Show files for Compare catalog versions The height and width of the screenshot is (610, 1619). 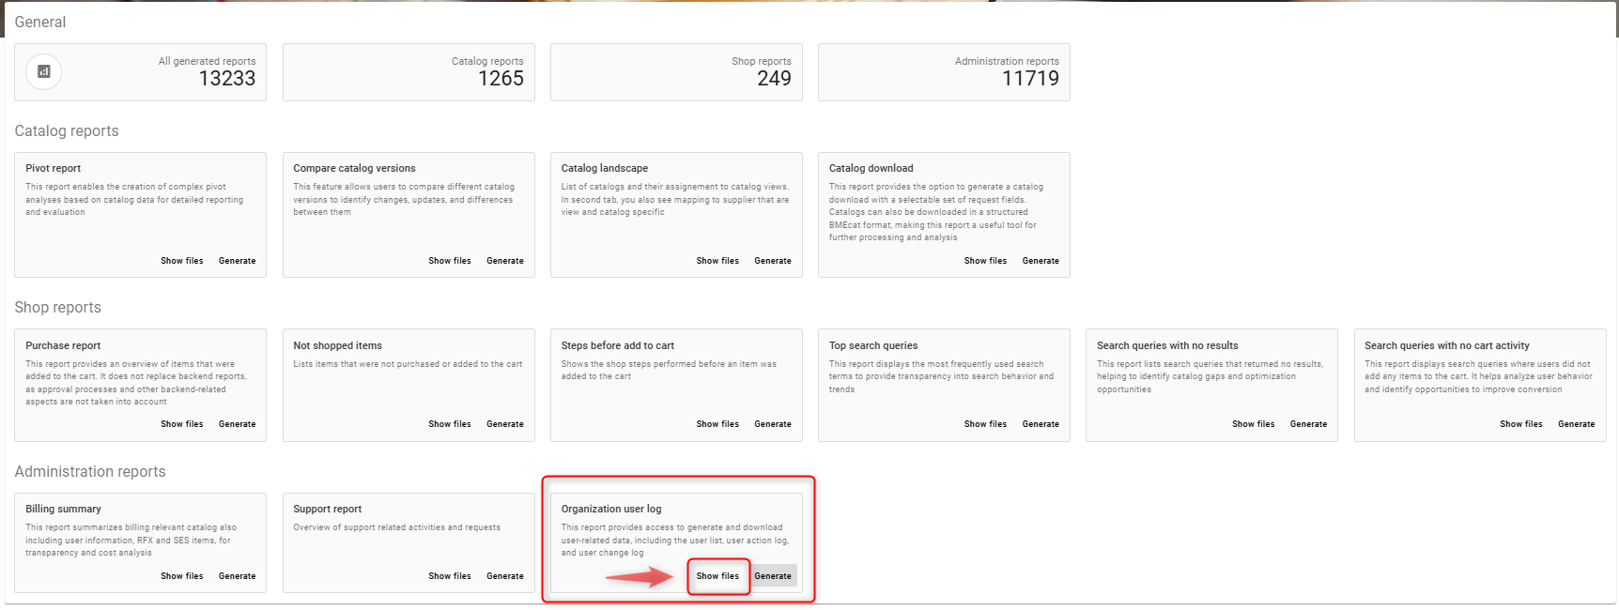449,261
